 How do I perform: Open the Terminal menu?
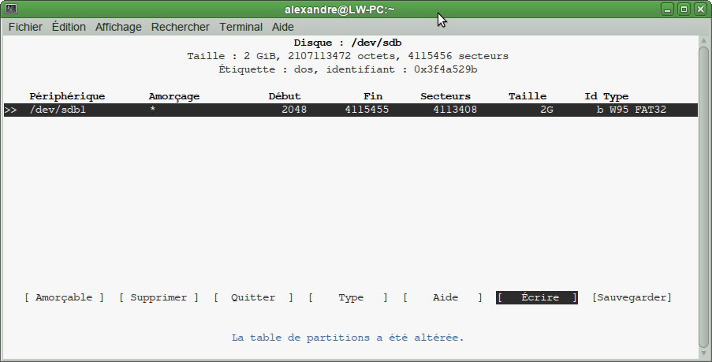240,27
